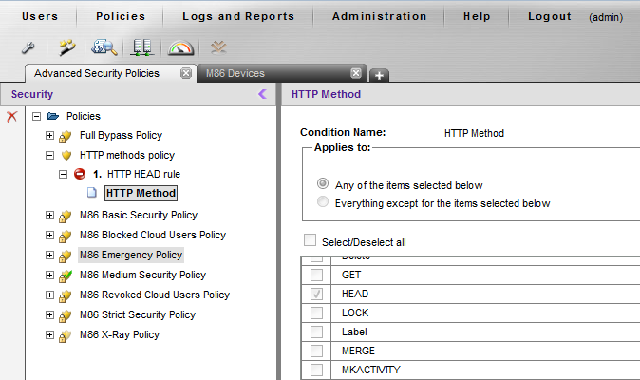Add a new tab with plus button
This screenshot has height=380, width=640.
pyautogui.click(x=378, y=75)
